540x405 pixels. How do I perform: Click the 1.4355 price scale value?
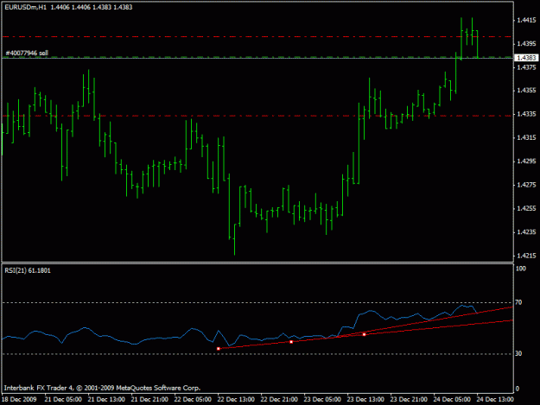tap(526, 91)
